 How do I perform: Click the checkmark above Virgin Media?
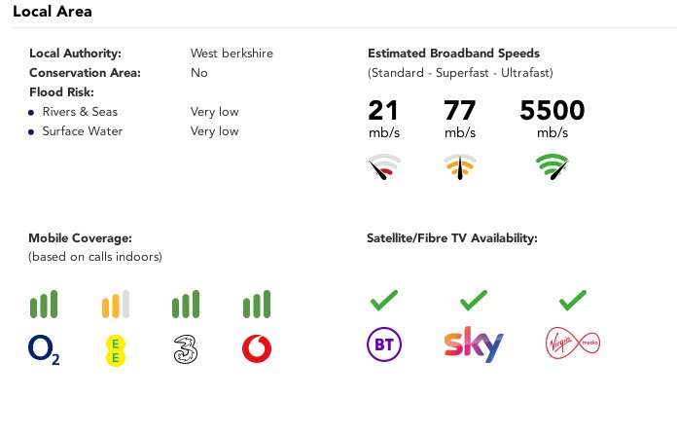click(x=573, y=301)
